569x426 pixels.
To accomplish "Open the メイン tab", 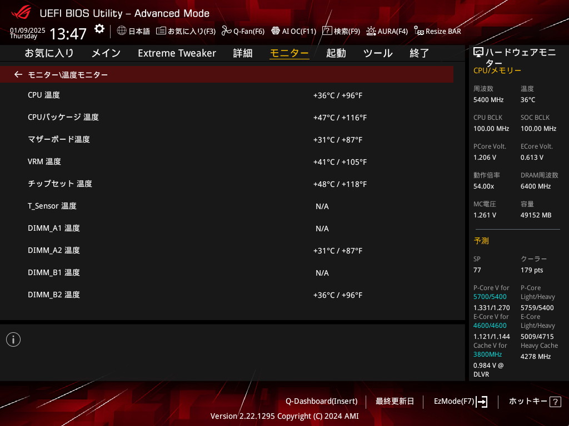I will coord(106,53).
